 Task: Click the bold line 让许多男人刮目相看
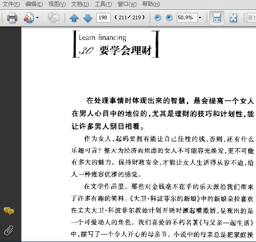coord(108,126)
